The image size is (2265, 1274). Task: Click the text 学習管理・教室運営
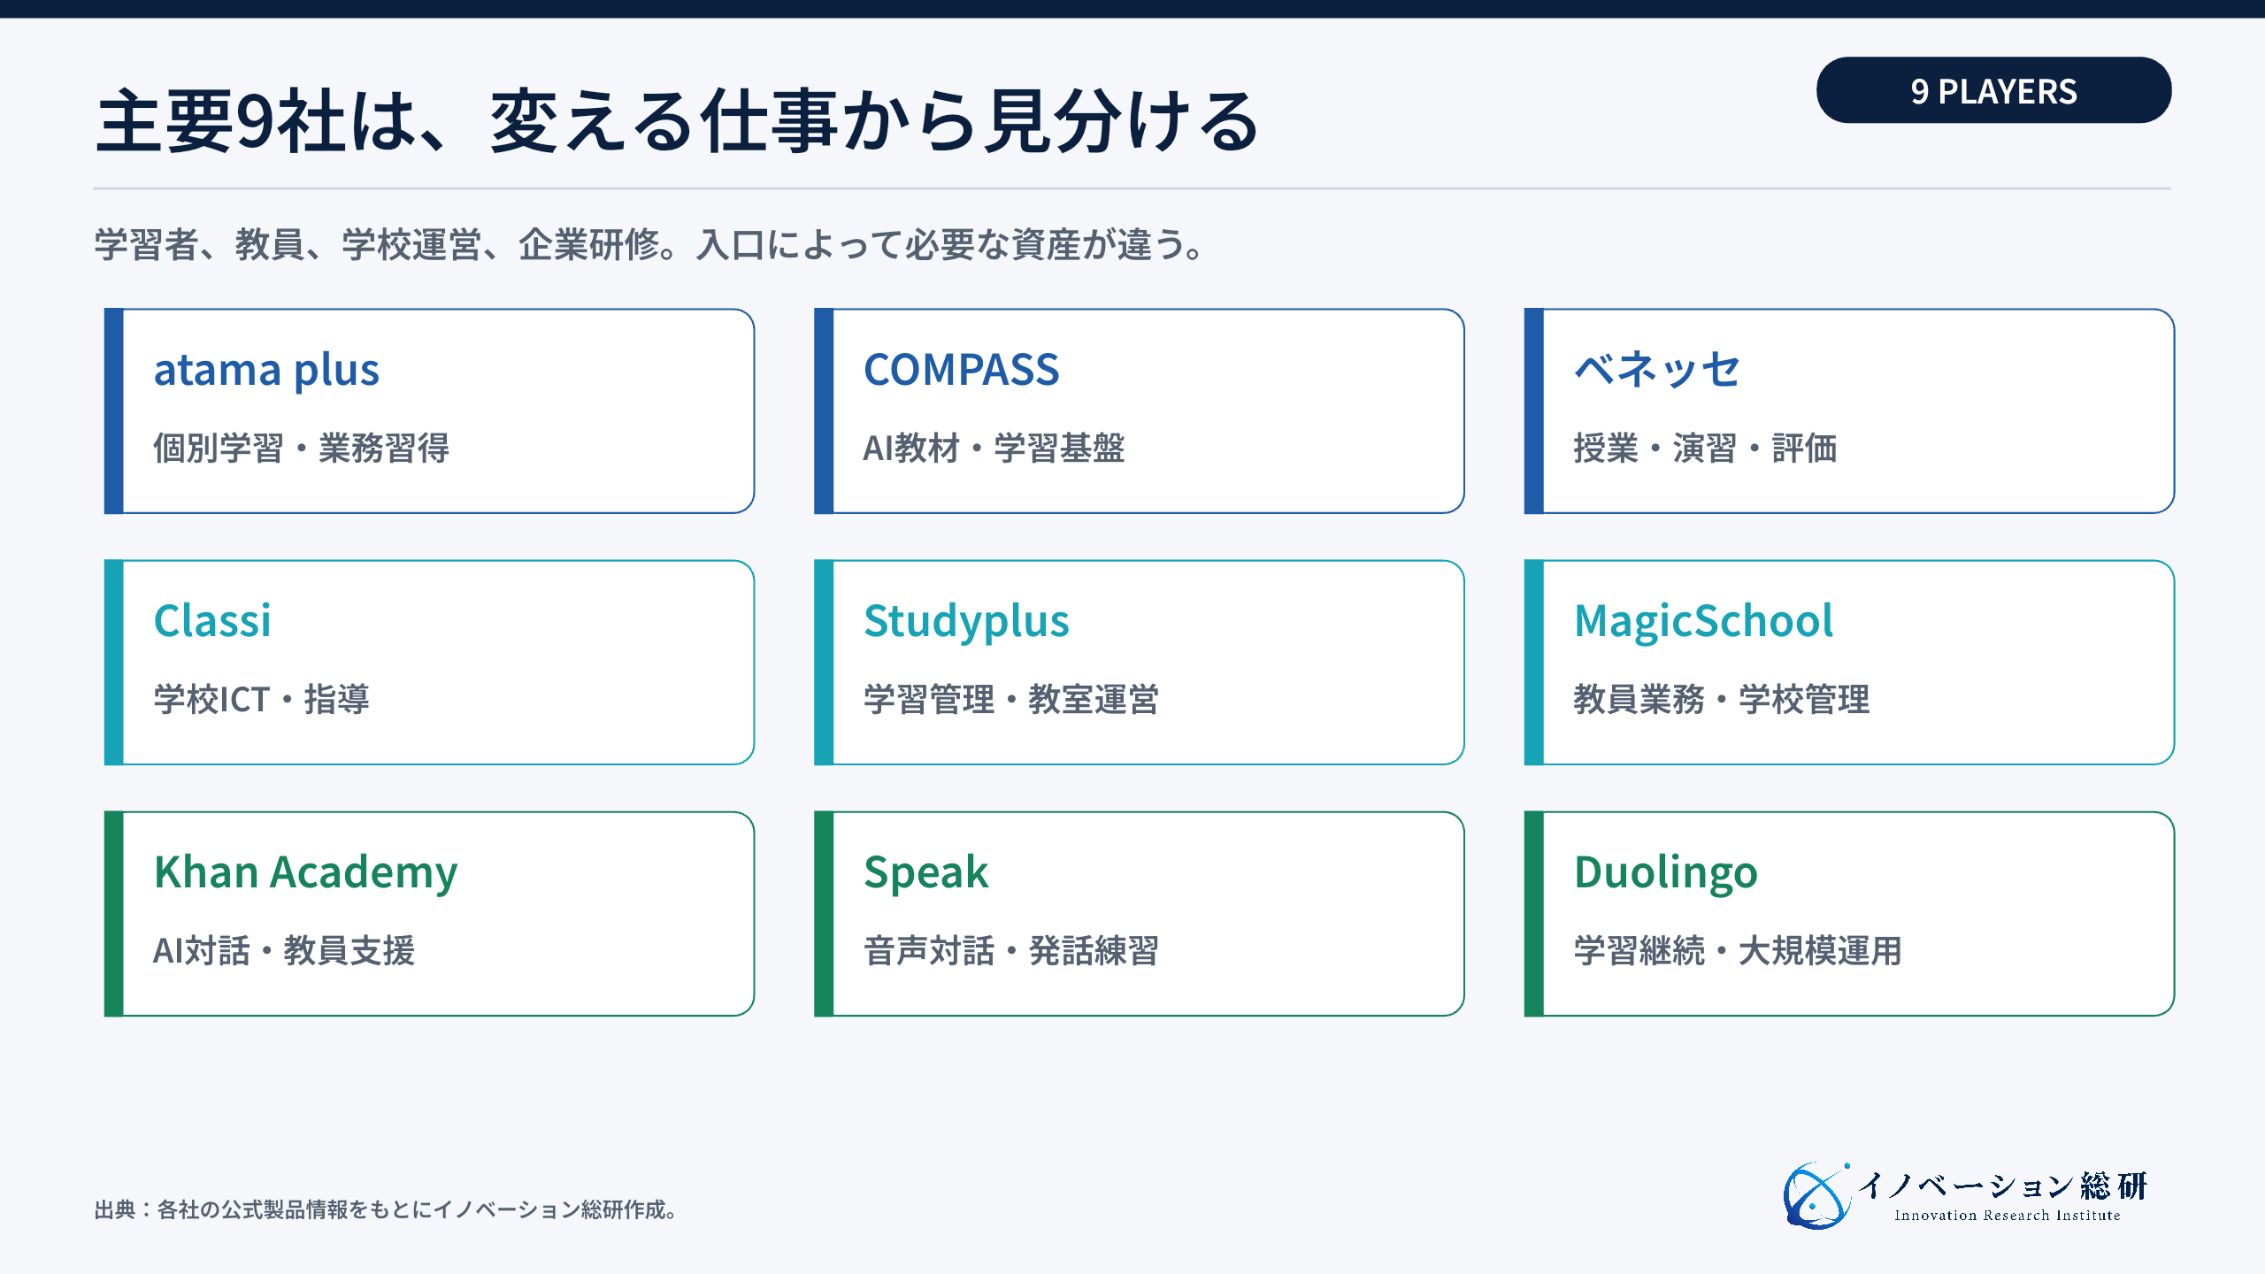pos(1010,699)
